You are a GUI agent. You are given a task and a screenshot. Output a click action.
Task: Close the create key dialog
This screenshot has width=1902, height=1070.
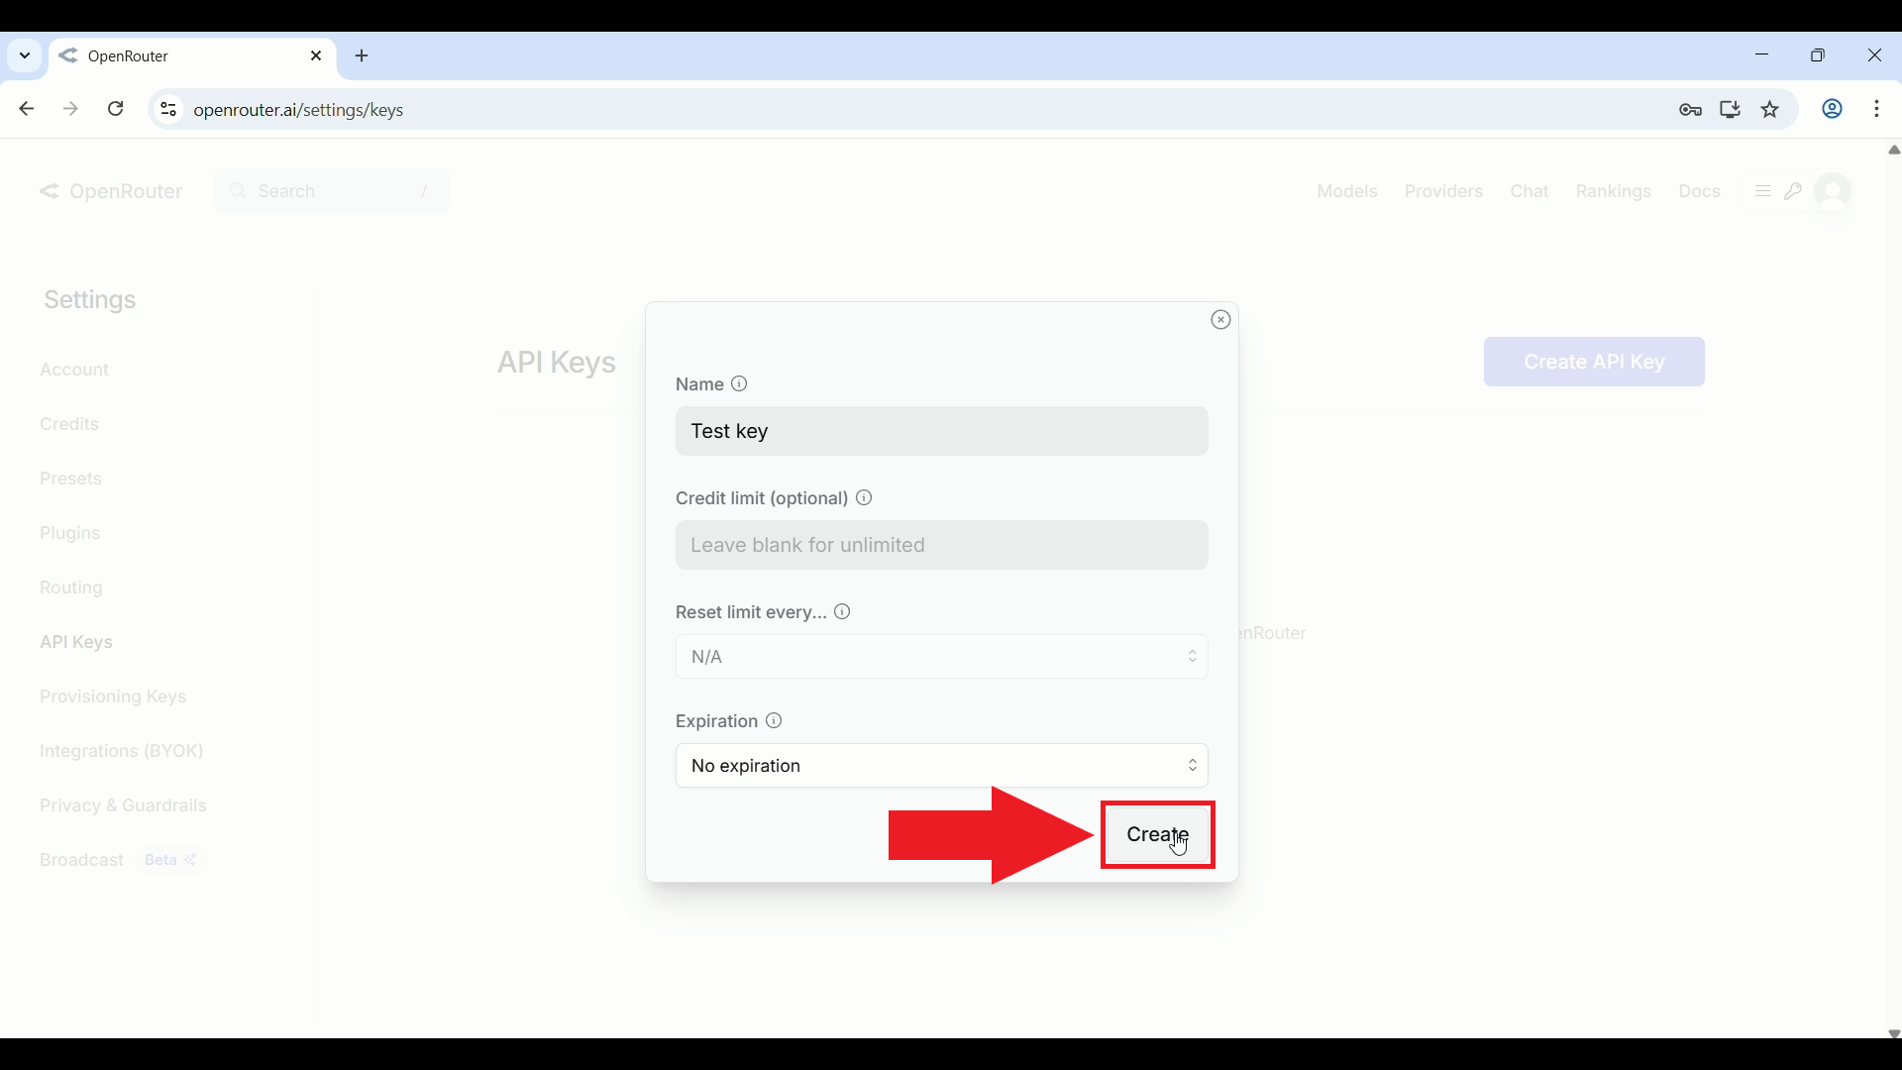point(1220,319)
